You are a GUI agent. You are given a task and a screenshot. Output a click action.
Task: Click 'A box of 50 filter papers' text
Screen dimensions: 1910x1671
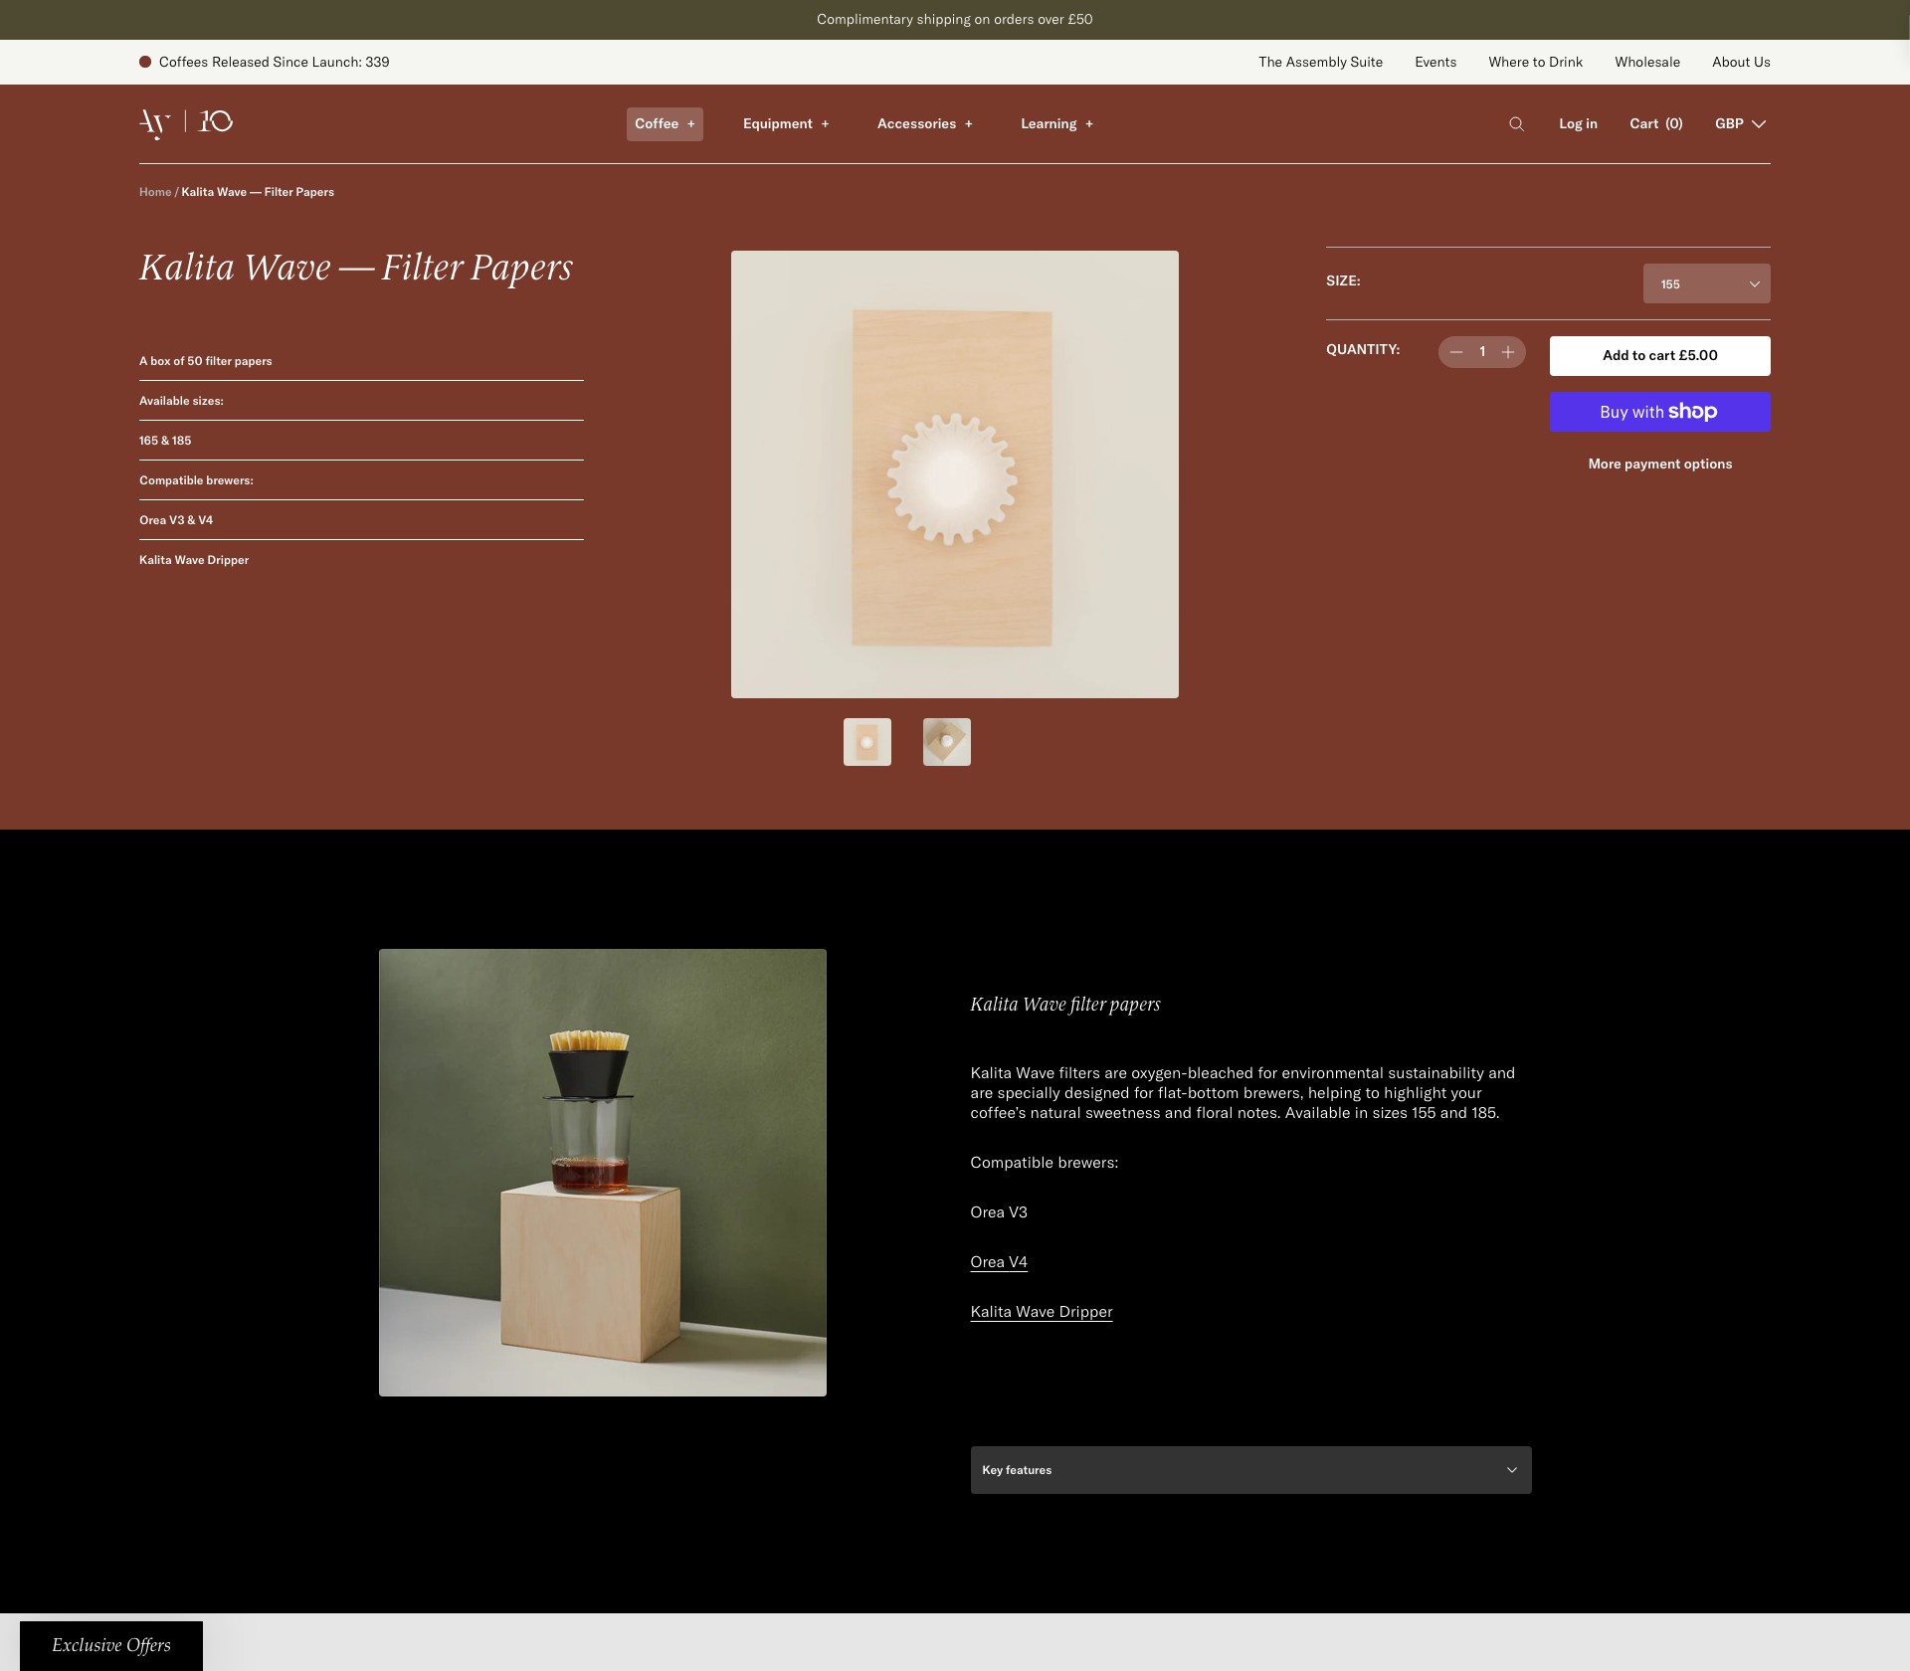(x=206, y=361)
